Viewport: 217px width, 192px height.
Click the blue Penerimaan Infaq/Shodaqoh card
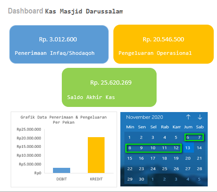point(59,44)
